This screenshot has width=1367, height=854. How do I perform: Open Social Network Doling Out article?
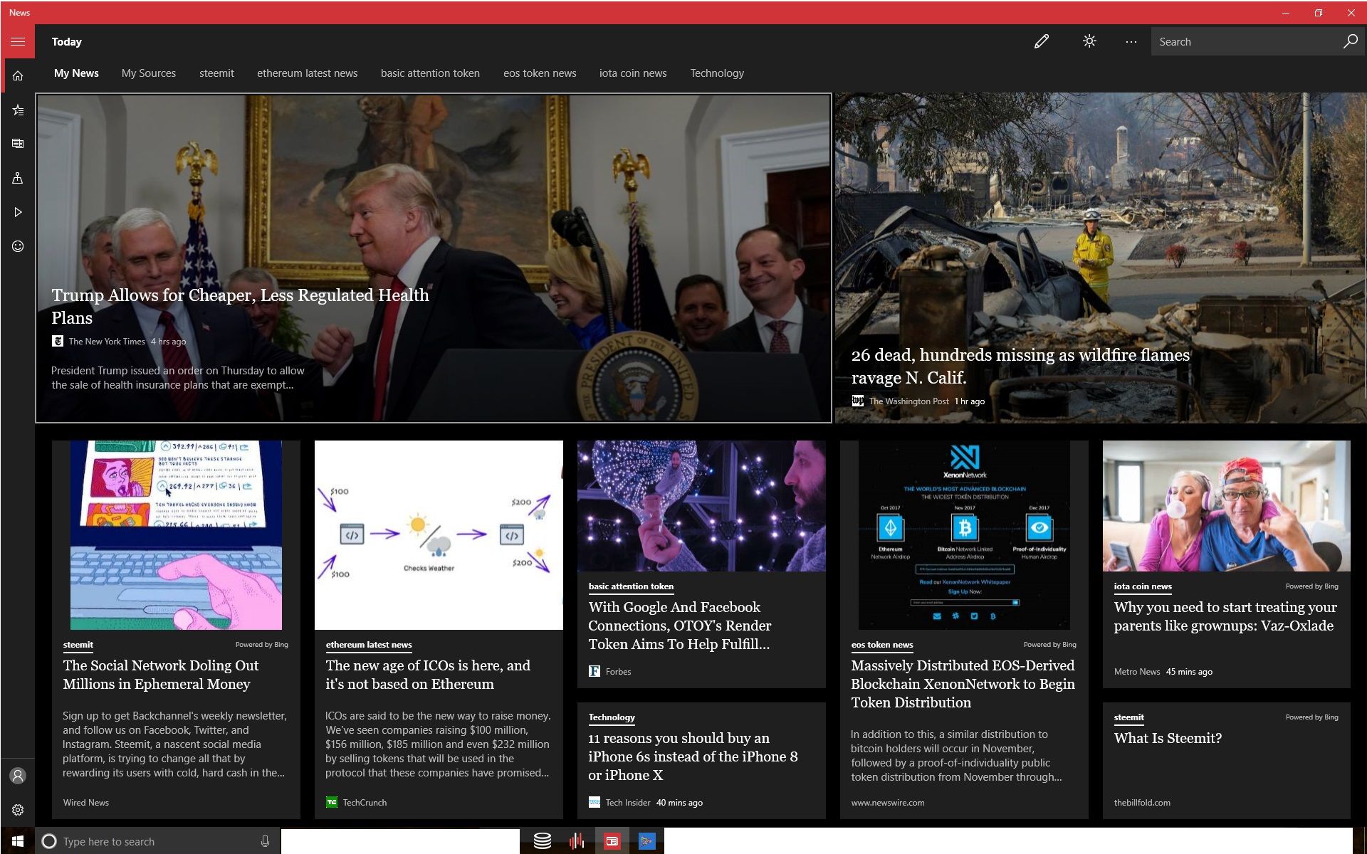coord(161,675)
